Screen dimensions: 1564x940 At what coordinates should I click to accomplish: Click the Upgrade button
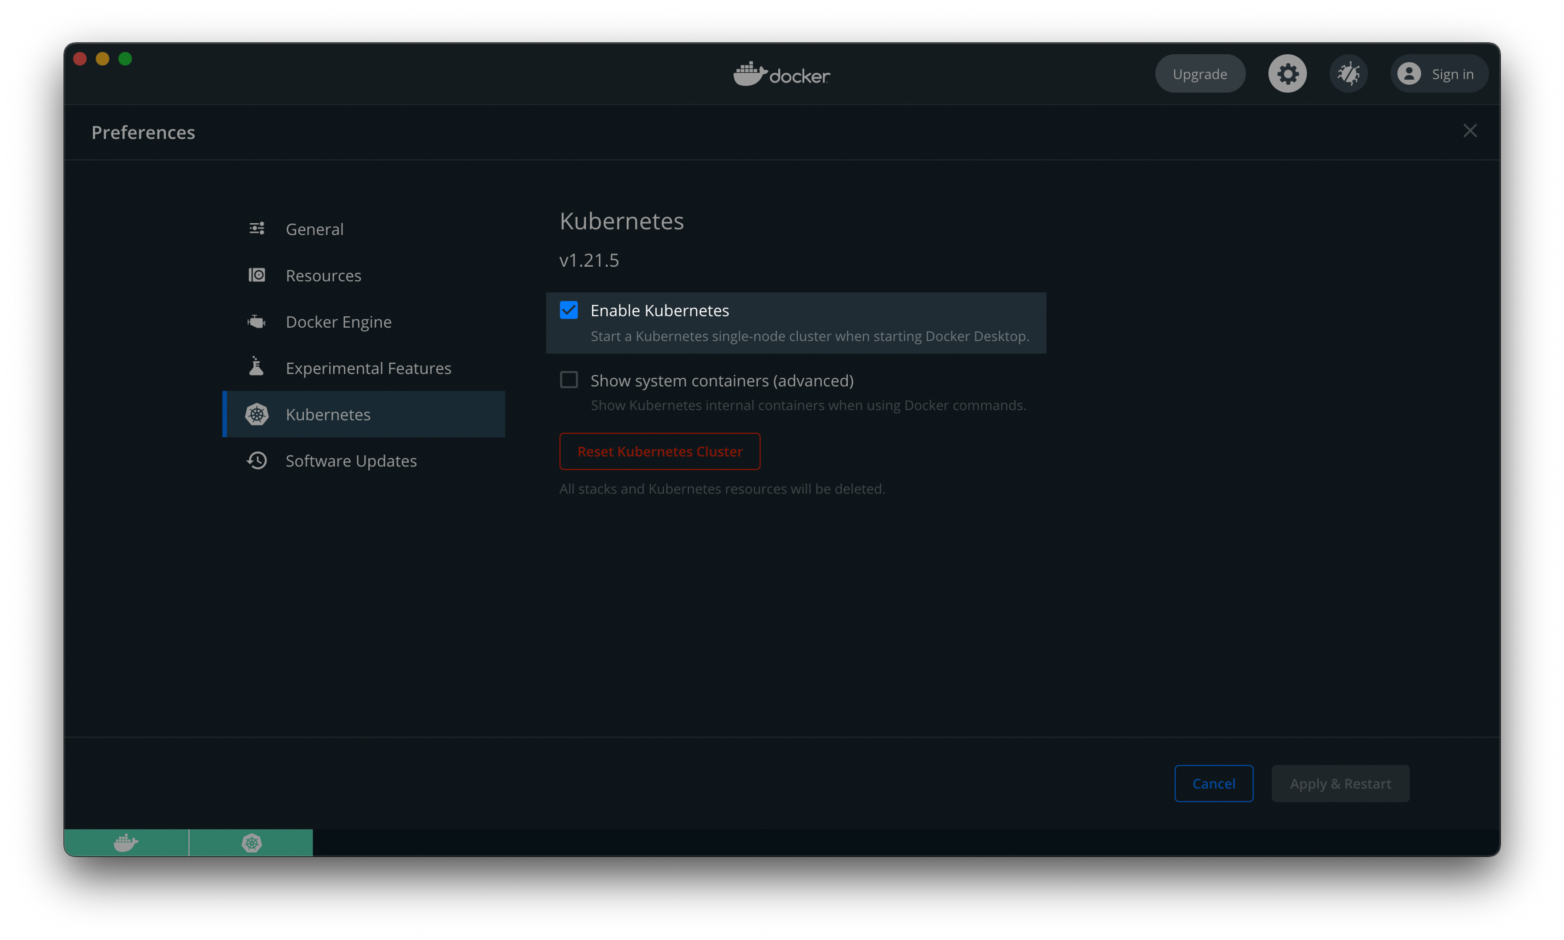[1199, 74]
